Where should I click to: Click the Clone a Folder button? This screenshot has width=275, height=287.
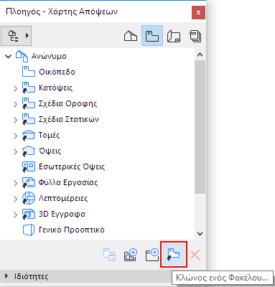click(x=174, y=255)
